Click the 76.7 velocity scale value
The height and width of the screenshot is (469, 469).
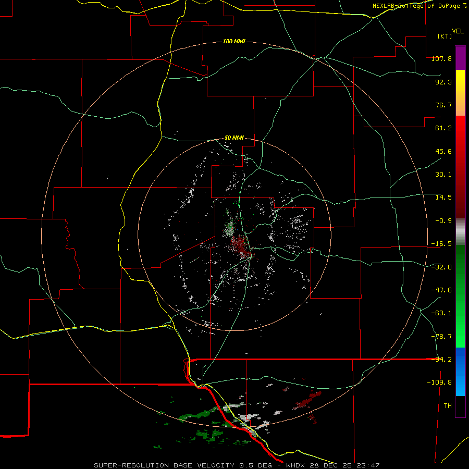coord(443,105)
